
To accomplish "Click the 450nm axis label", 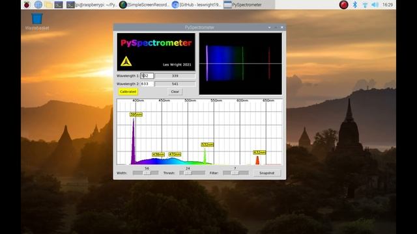I will [164, 101].
